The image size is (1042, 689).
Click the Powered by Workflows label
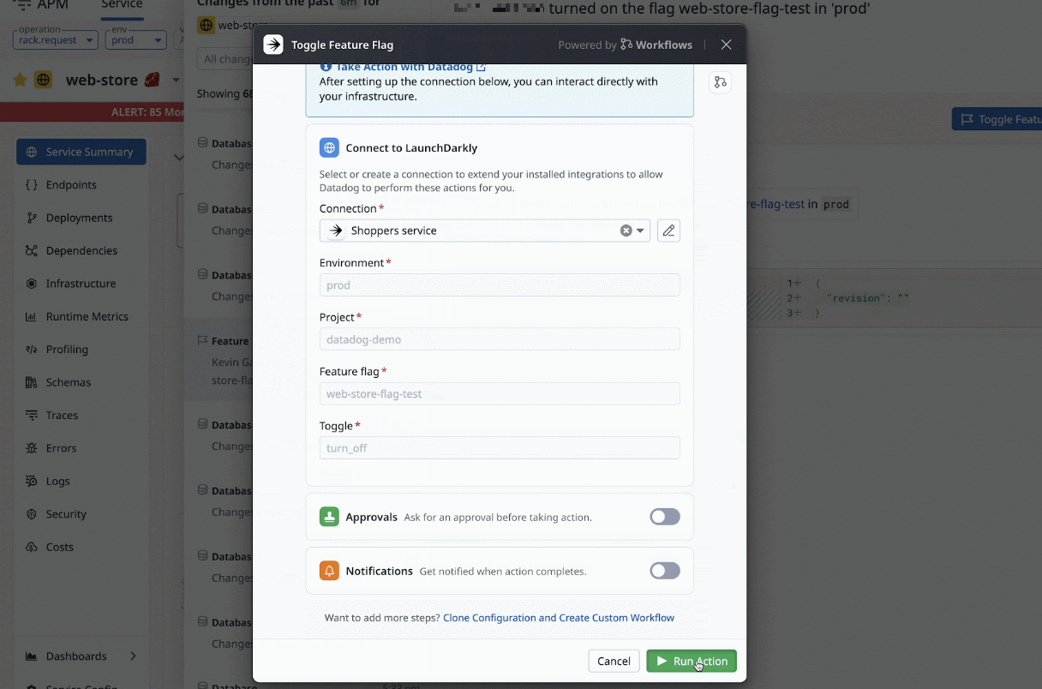pos(625,45)
